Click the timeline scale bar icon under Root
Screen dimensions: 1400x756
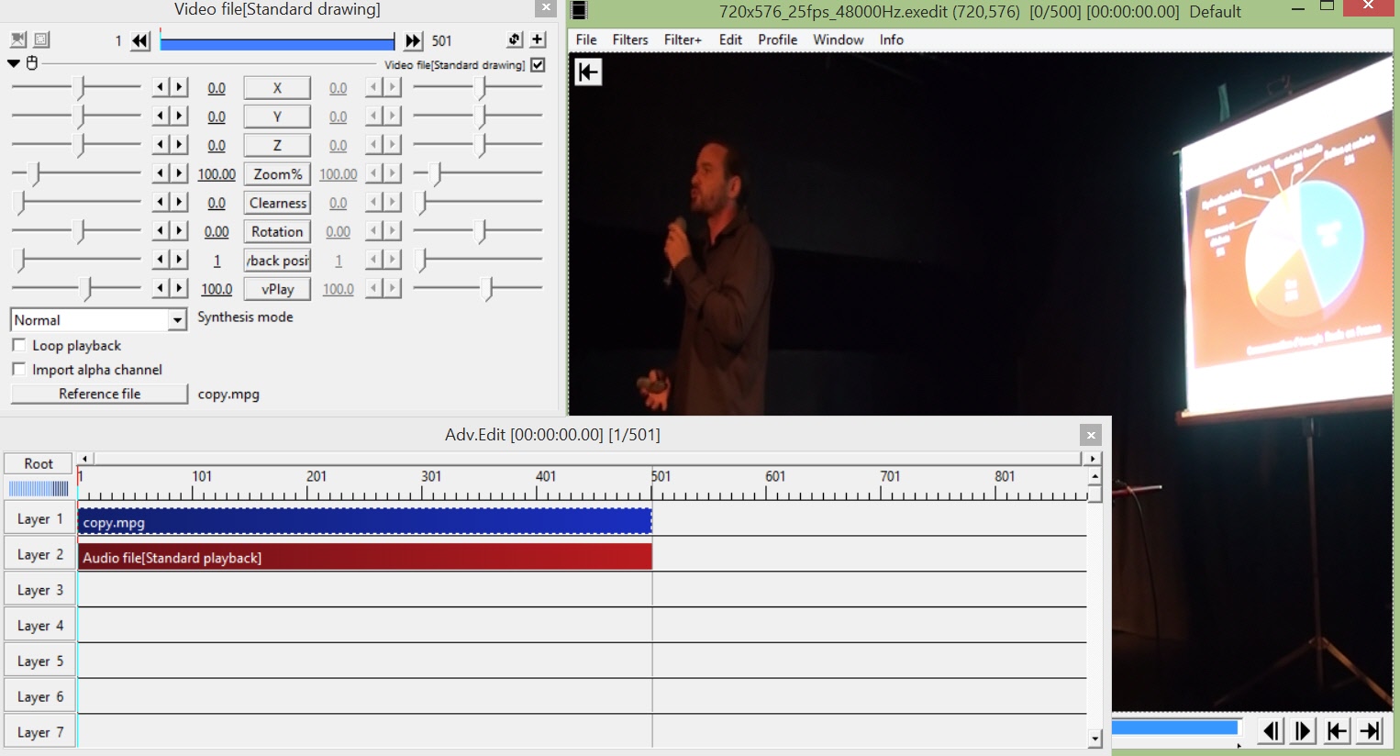click(x=39, y=489)
